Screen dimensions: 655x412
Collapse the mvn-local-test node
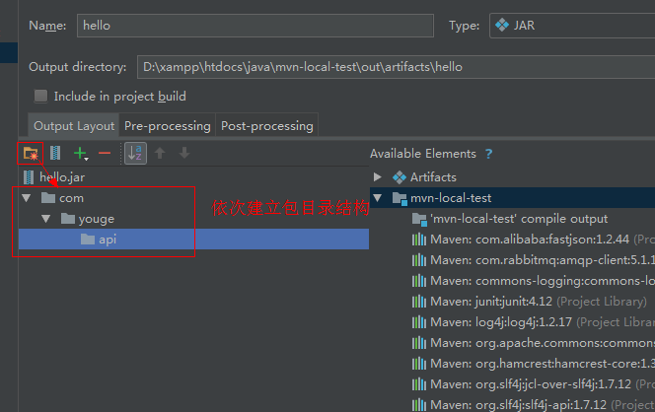click(x=378, y=198)
